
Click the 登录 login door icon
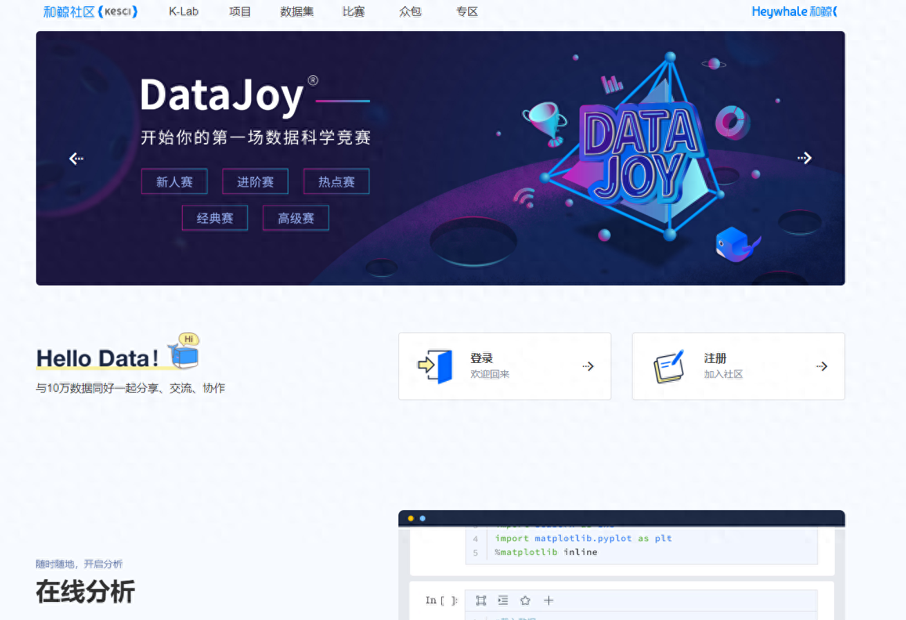click(436, 366)
